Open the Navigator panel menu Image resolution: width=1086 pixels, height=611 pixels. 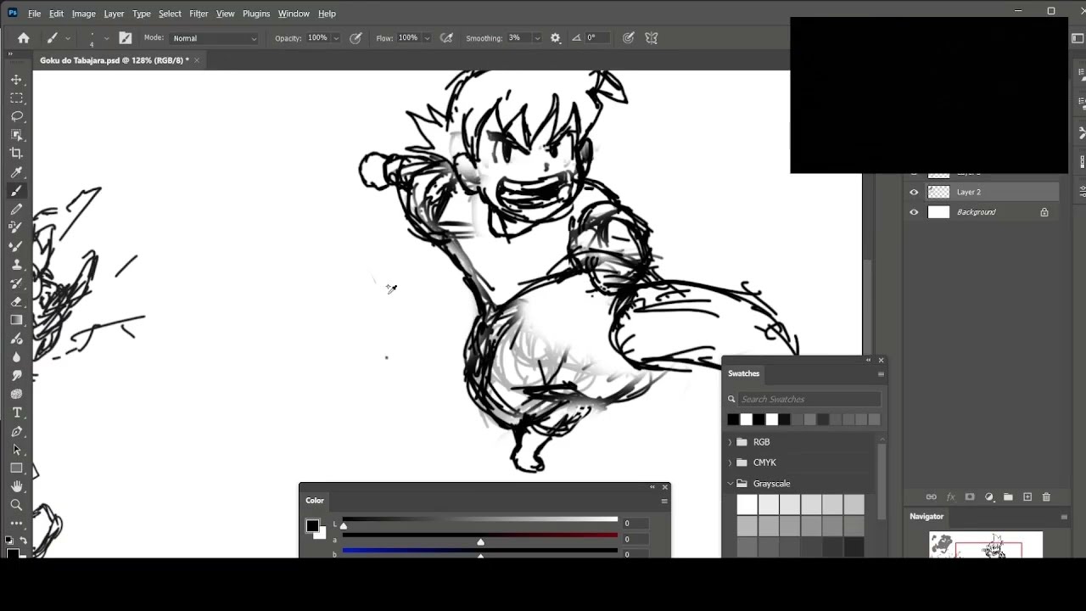(1064, 517)
